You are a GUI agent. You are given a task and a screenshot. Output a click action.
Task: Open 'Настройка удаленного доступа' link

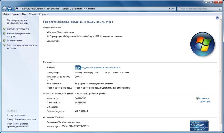pyautogui.click(x=18, y=35)
